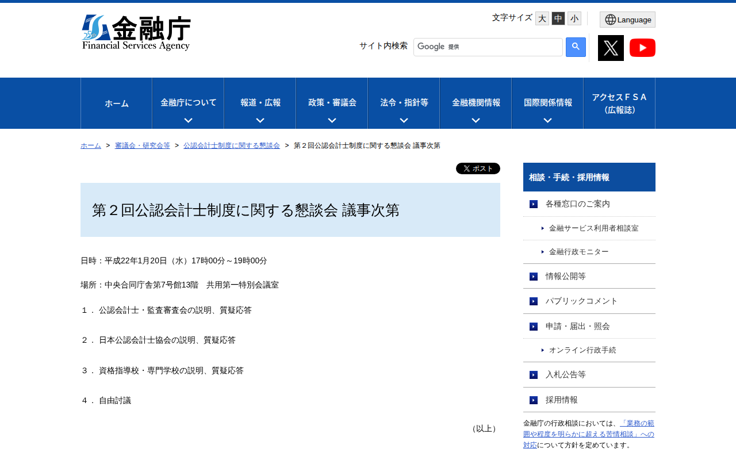Select medium text size 中

[558, 18]
